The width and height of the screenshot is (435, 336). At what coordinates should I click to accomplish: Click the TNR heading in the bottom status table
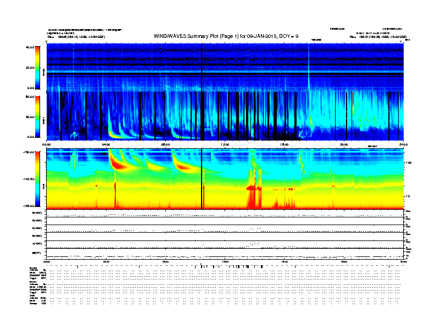[x=32, y=295]
